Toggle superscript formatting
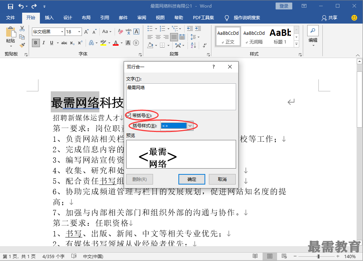 80,43
